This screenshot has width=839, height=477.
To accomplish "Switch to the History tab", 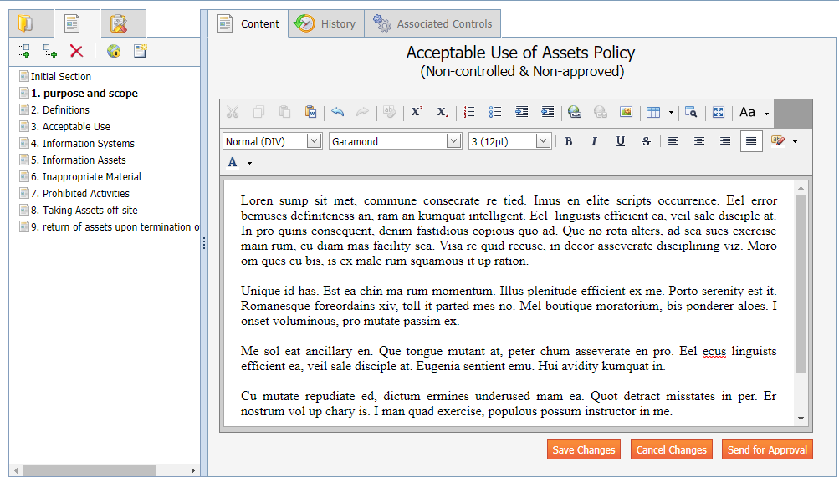I will click(x=326, y=23).
